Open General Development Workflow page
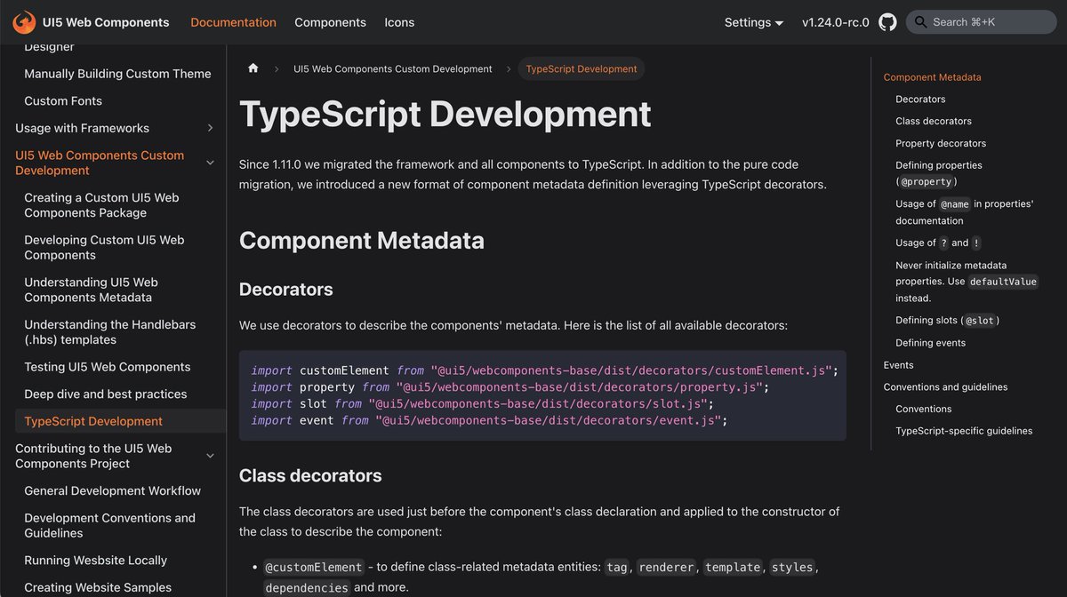The height and width of the screenshot is (597, 1067). coord(112,490)
